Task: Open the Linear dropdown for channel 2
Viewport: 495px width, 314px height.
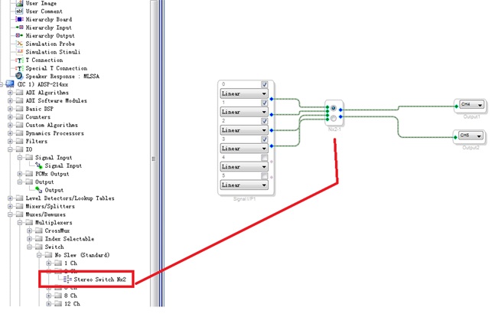Action: [244, 130]
